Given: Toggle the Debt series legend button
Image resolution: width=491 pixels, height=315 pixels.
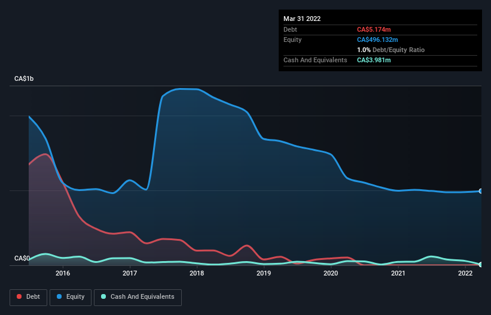Looking at the screenshot, I should [x=29, y=297].
